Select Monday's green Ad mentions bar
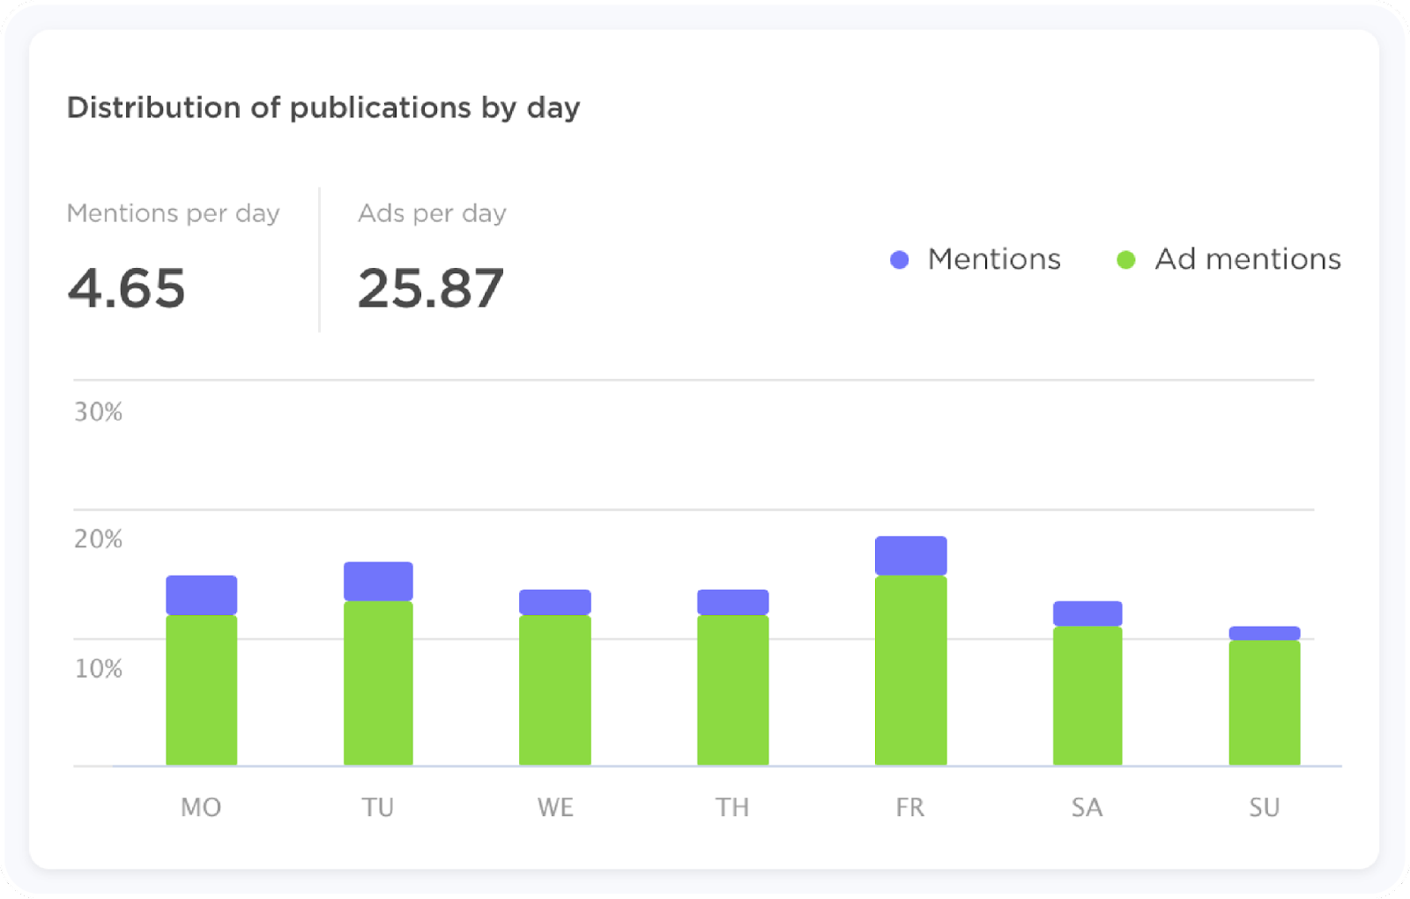 coord(202,689)
